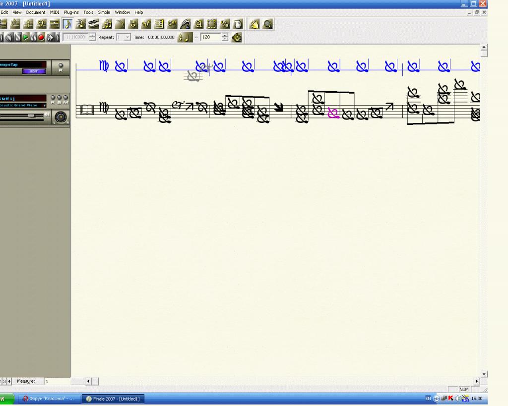Open the Plug-ins menu
Screen dimensions: 508x406
coord(71,12)
